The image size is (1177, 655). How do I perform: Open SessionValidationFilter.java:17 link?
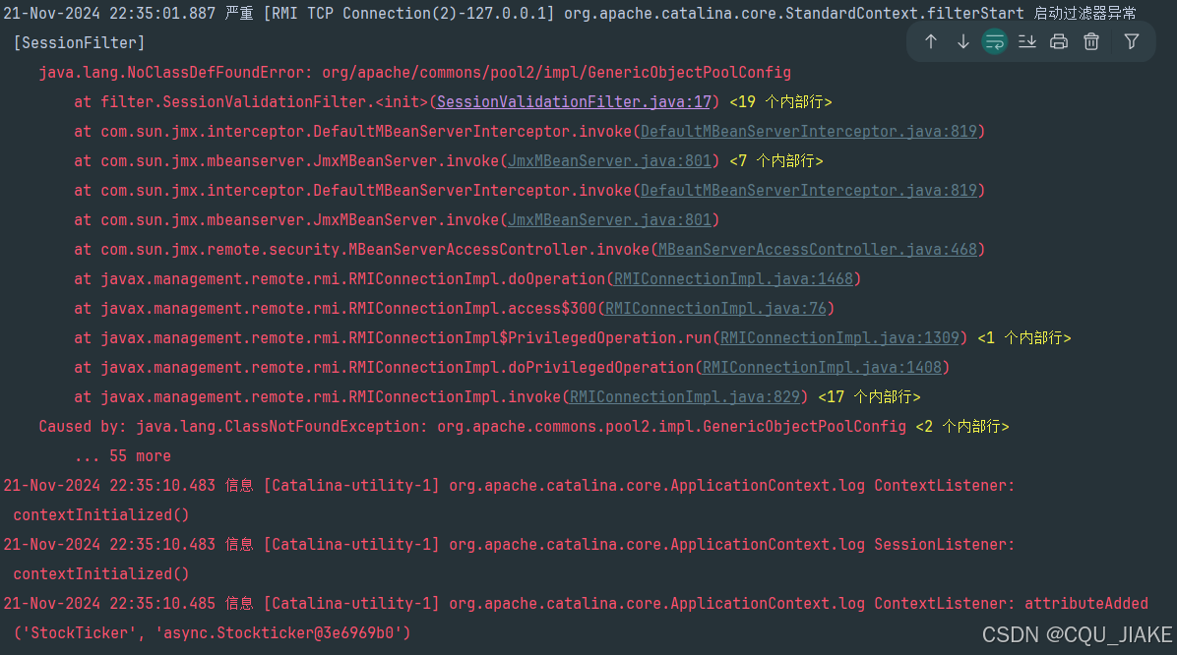tap(574, 101)
